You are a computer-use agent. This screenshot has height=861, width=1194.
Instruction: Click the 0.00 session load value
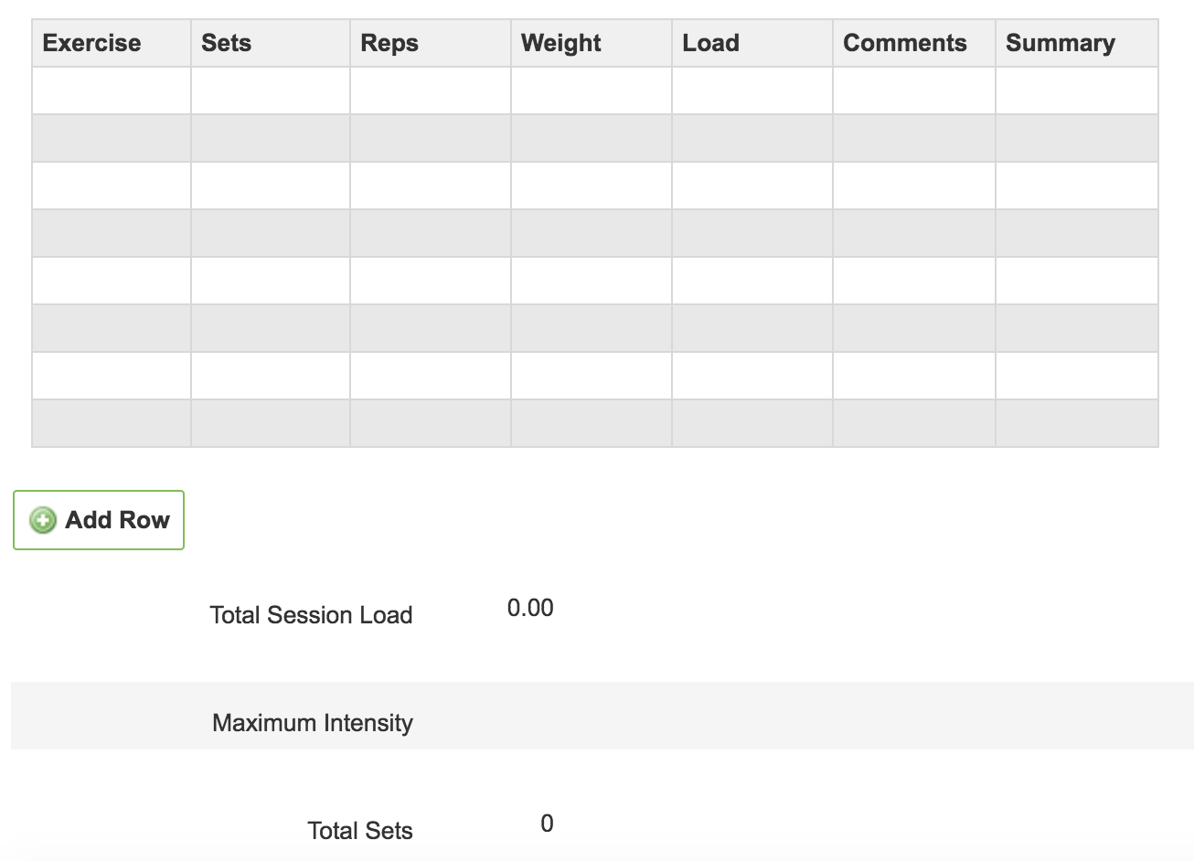(x=530, y=608)
